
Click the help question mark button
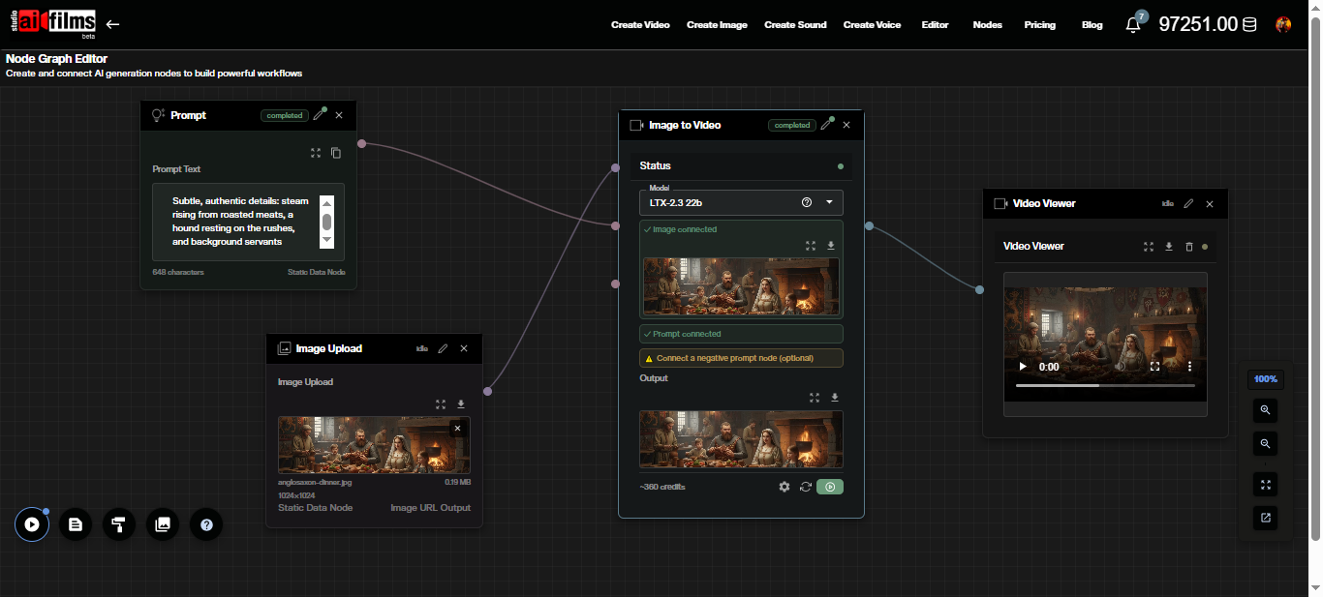pyautogui.click(x=205, y=524)
